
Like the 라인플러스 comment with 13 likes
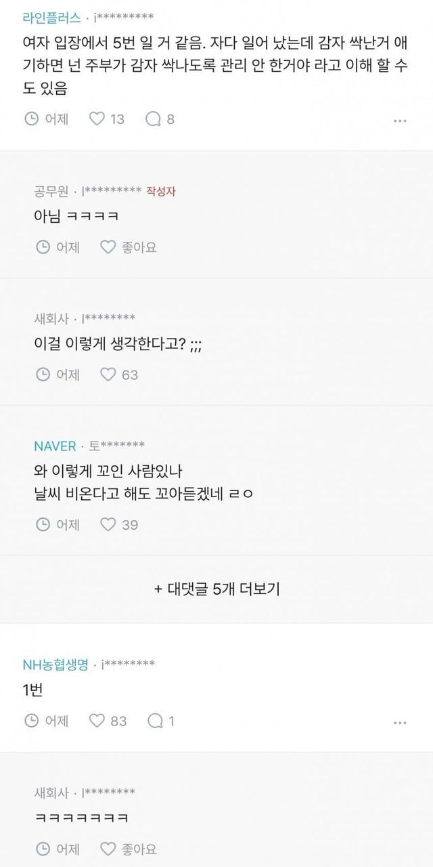pyautogui.click(x=97, y=119)
